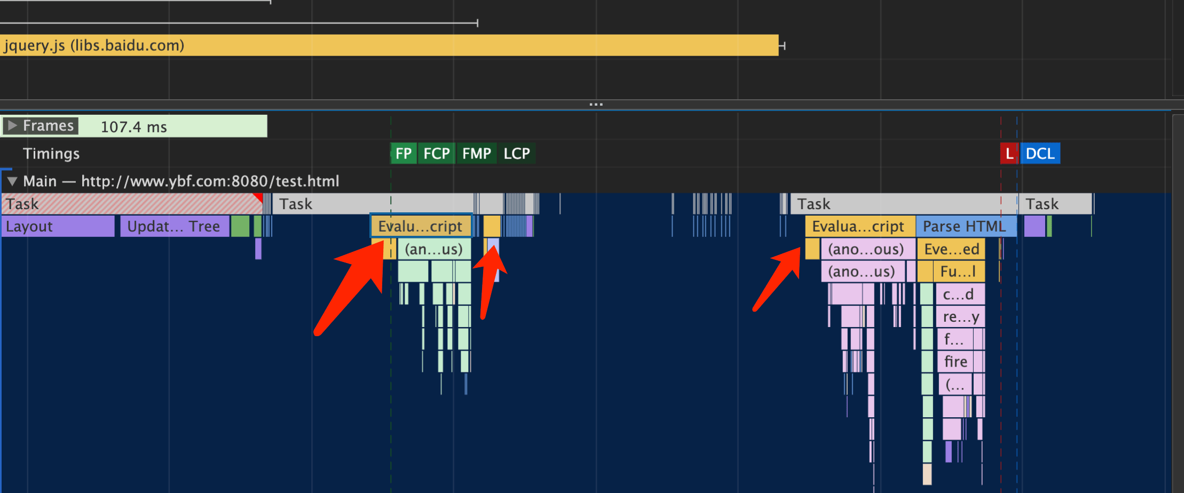Image resolution: width=1184 pixels, height=493 pixels.
Task: Select the (an…us) function block
Action: pyautogui.click(x=434, y=249)
